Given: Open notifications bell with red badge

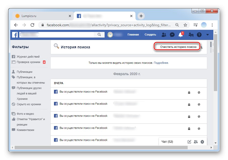Looking at the screenshot, I should (x=181, y=35).
